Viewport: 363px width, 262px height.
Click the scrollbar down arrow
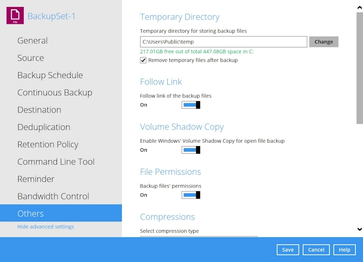point(359,229)
